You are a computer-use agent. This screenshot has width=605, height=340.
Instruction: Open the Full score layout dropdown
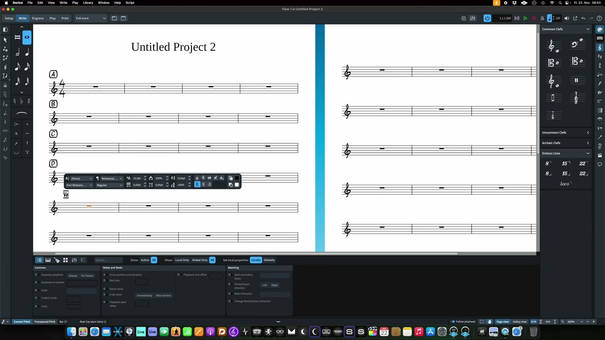(x=91, y=18)
